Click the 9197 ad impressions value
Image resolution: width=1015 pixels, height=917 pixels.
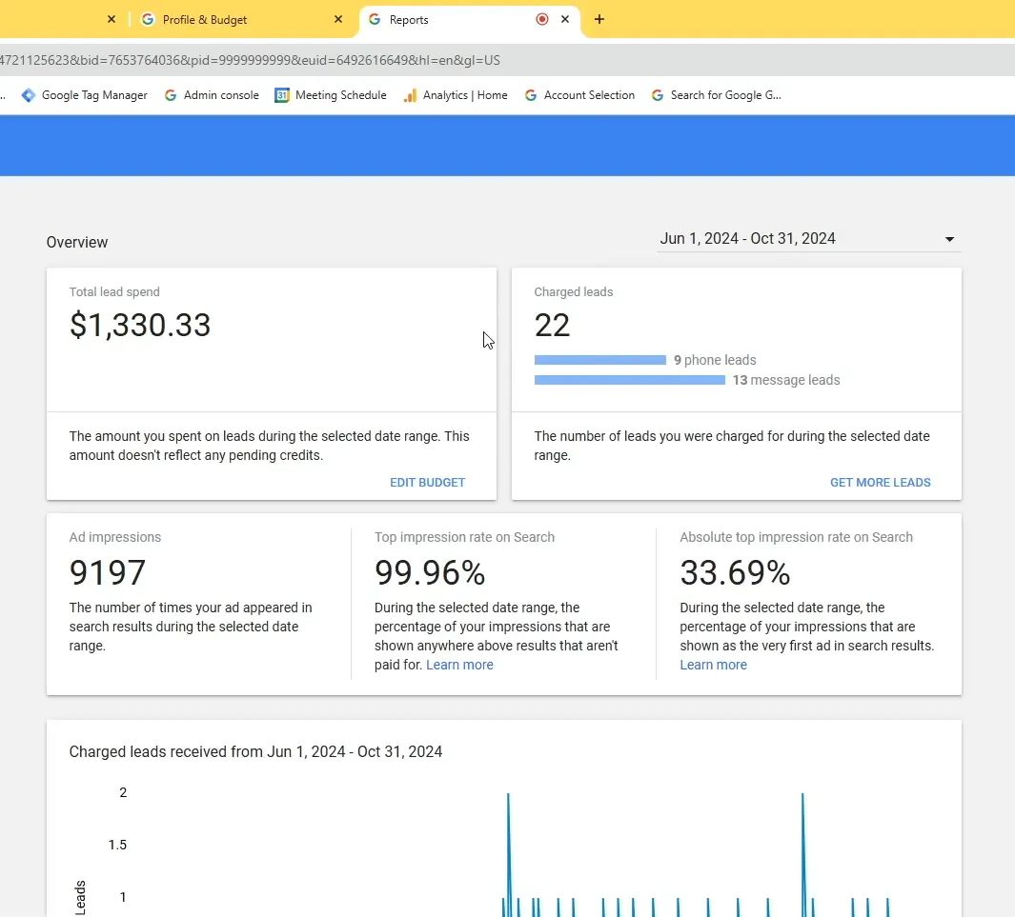click(x=108, y=573)
